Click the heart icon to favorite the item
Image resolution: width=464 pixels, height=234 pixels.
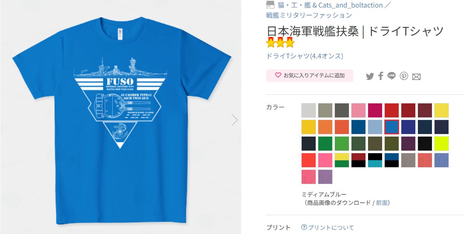click(278, 75)
